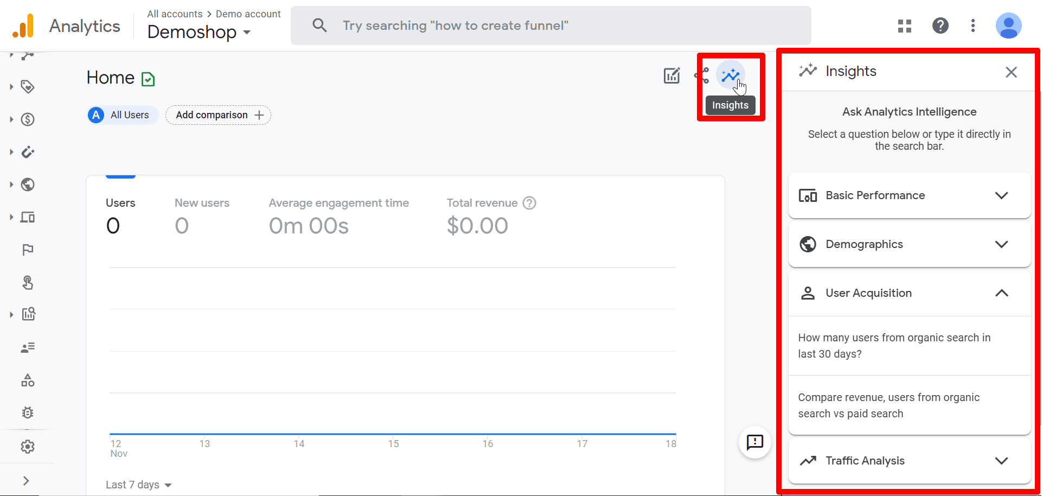Click the green report verified icon beside Home
Image resolution: width=1043 pixels, height=496 pixels.
[148, 79]
